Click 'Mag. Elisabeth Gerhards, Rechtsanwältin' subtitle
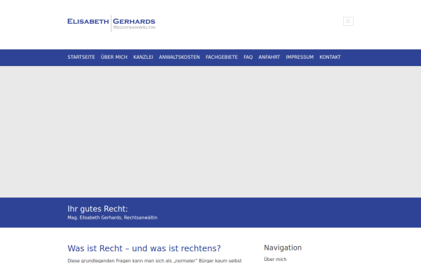The height and width of the screenshot is (263, 421). pyautogui.click(x=112, y=217)
